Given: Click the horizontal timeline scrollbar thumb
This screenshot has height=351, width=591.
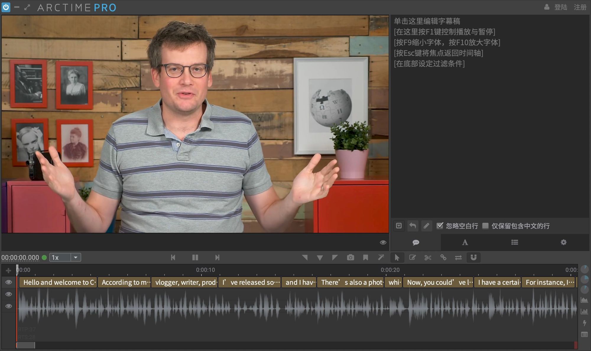Looking at the screenshot, I should 26,345.
